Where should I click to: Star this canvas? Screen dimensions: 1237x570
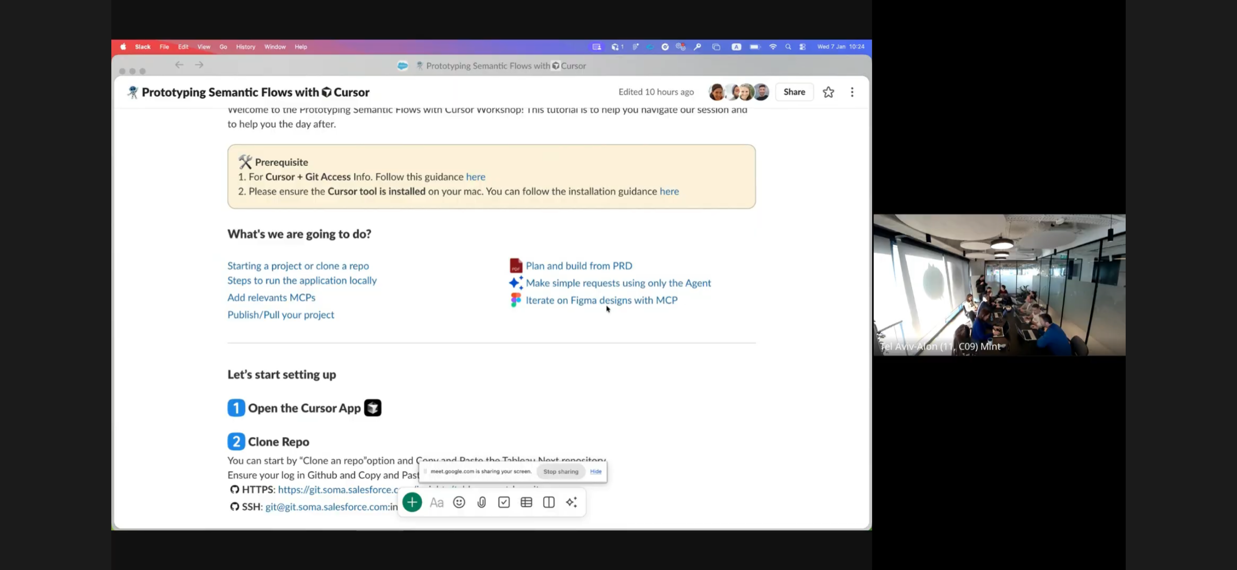(828, 92)
